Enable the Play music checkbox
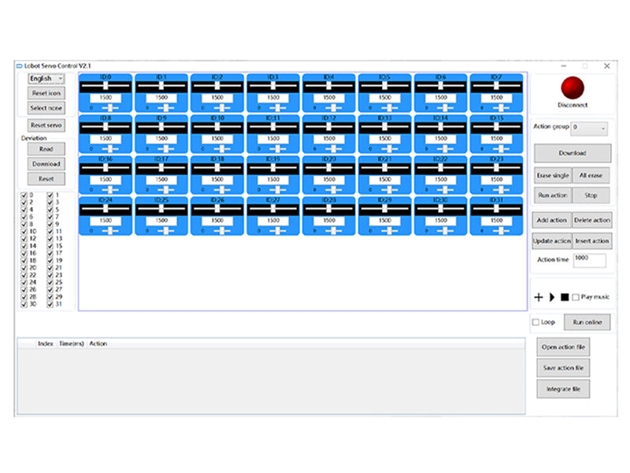 (x=576, y=297)
